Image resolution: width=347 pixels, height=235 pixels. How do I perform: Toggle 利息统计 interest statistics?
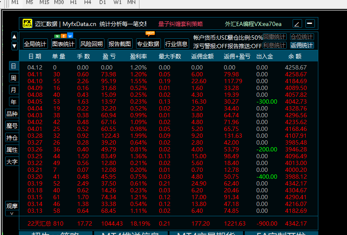[x=275, y=45]
